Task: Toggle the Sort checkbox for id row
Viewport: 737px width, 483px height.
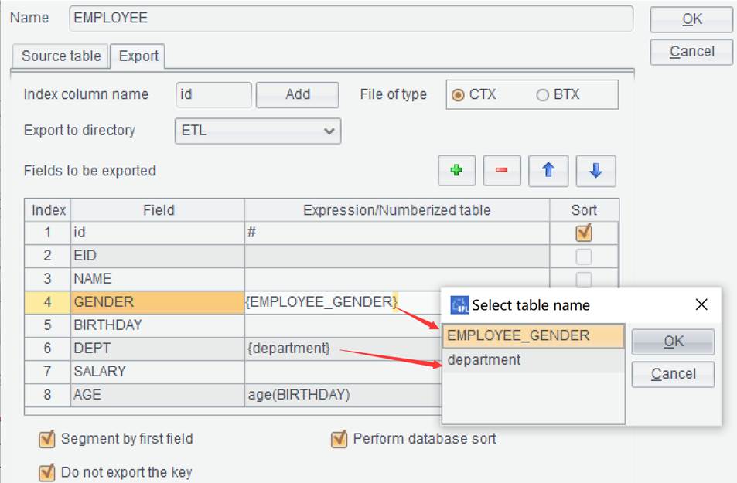Action: 583,233
